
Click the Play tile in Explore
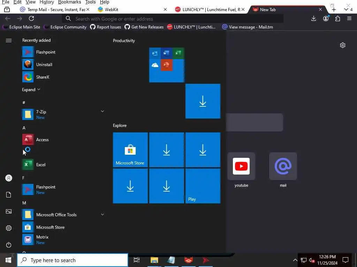[203, 186]
